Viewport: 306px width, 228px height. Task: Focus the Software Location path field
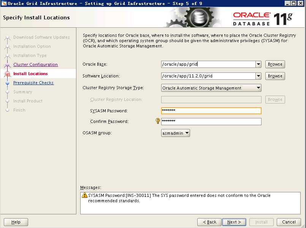pos(208,76)
